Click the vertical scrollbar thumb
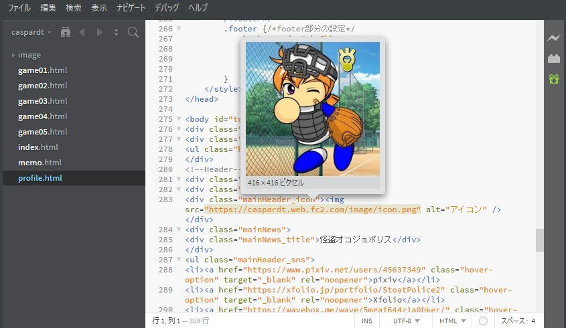 pyautogui.click(x=540, y=240)
